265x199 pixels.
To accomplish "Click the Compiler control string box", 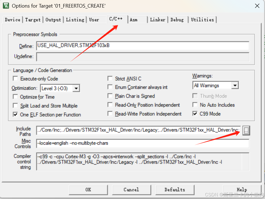I will (143, 162).
